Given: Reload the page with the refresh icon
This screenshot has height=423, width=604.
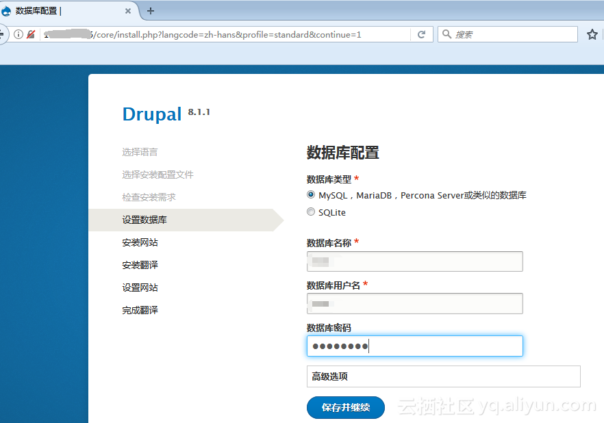Looking at the screenshot, I should coord(421,35).
